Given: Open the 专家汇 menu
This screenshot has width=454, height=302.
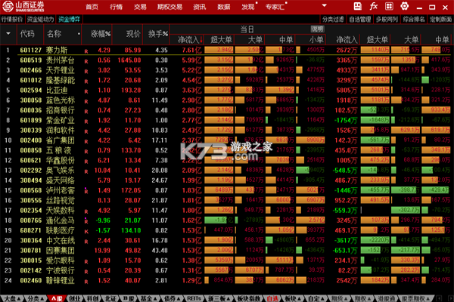Looking at the screenshot, I should 275,7.
